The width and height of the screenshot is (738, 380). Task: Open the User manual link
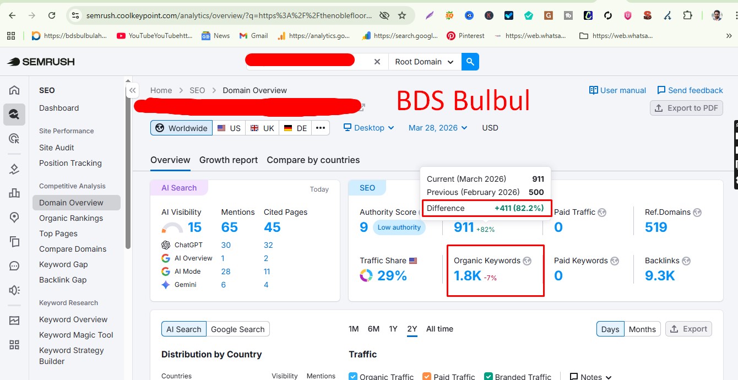pos(617,90)
